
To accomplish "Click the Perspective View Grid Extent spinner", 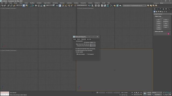I will (95, 46).
